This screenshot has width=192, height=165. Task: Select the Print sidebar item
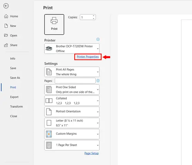coord(13,87)
